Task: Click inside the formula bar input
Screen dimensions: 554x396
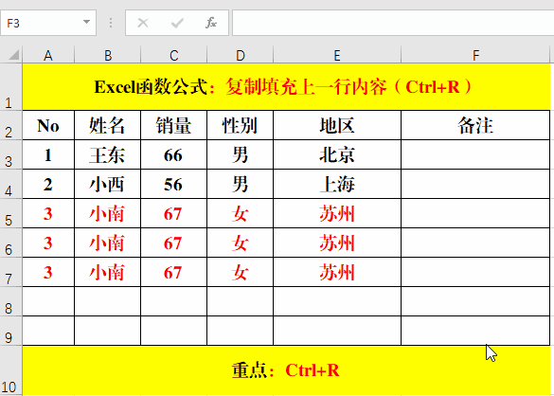Action: pos(393,23)
